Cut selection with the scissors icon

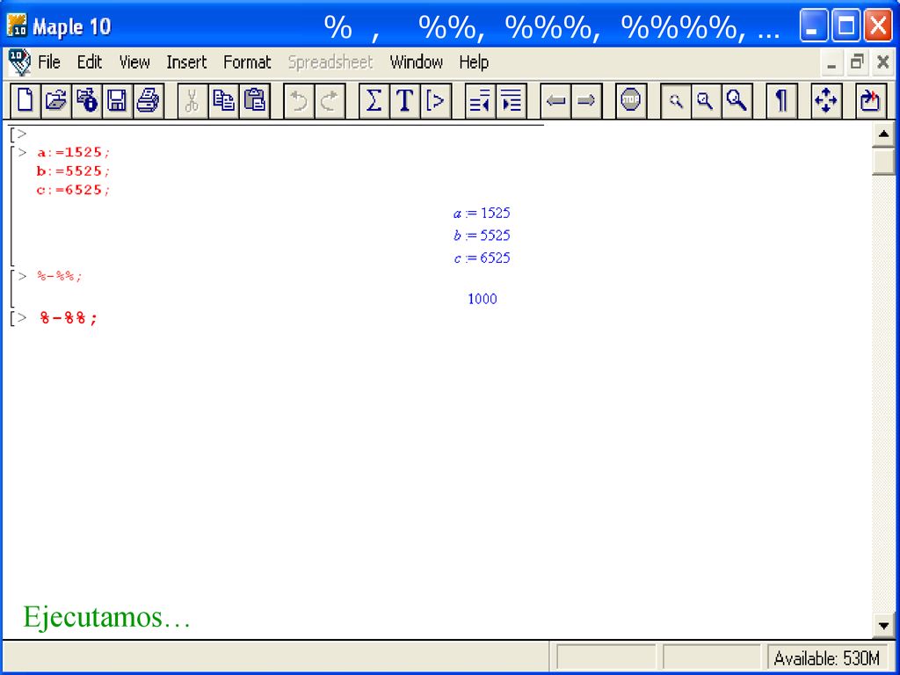(192, 101)
